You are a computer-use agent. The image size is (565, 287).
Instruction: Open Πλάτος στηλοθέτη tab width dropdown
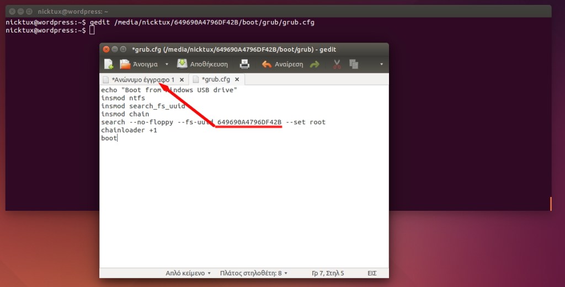pos(253,273)
